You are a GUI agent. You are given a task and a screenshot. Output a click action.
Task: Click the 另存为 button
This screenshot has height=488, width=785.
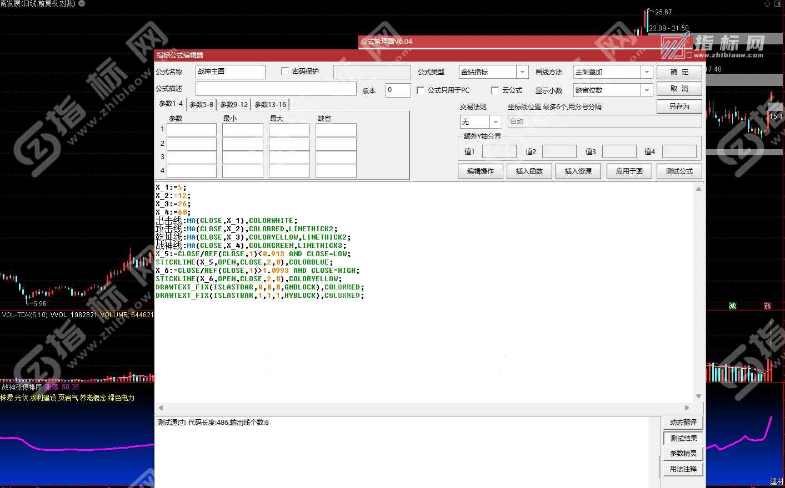pos(679,106)
